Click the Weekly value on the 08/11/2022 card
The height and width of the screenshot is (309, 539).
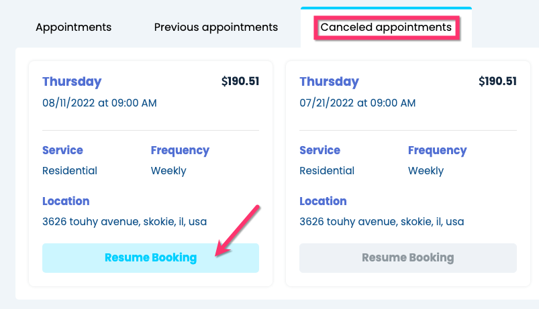pos(168,171)
